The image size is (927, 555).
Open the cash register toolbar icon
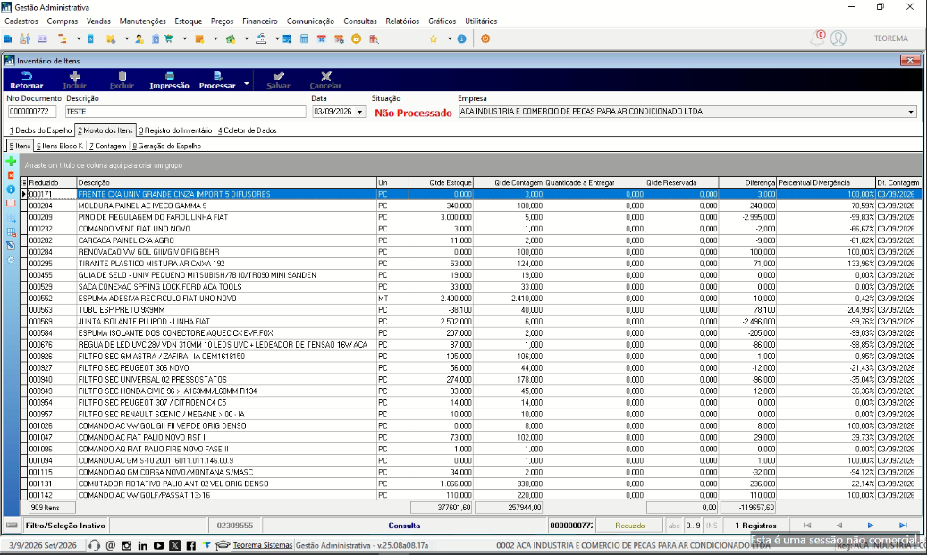coord(261,39)
